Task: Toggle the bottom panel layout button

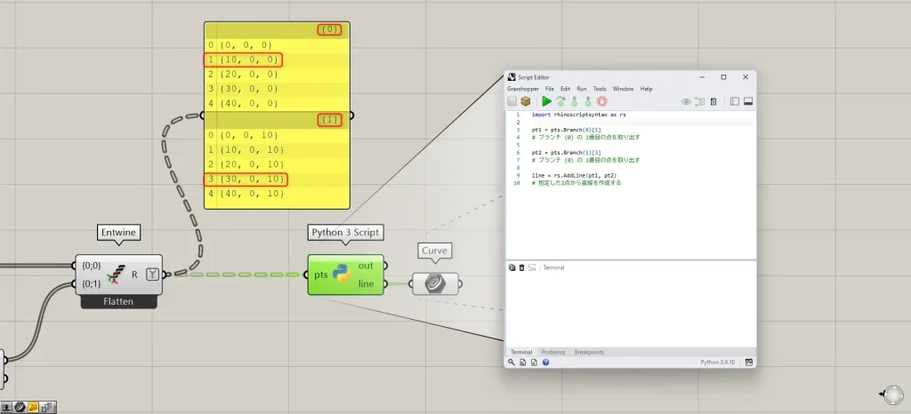Action: click(x=748, y=101)
